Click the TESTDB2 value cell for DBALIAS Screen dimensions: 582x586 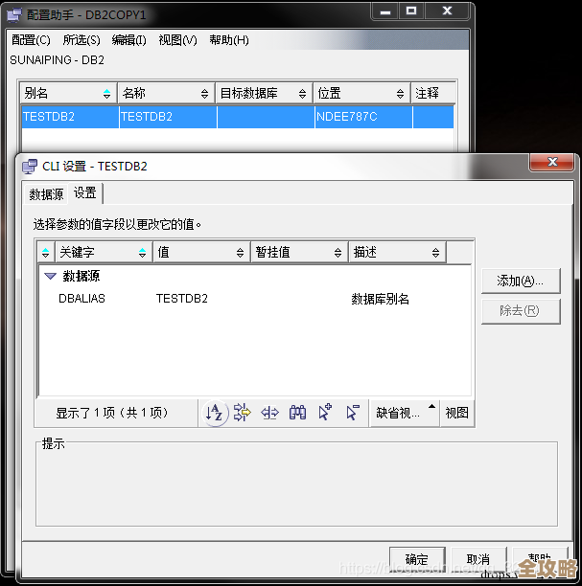coord(182,299)
